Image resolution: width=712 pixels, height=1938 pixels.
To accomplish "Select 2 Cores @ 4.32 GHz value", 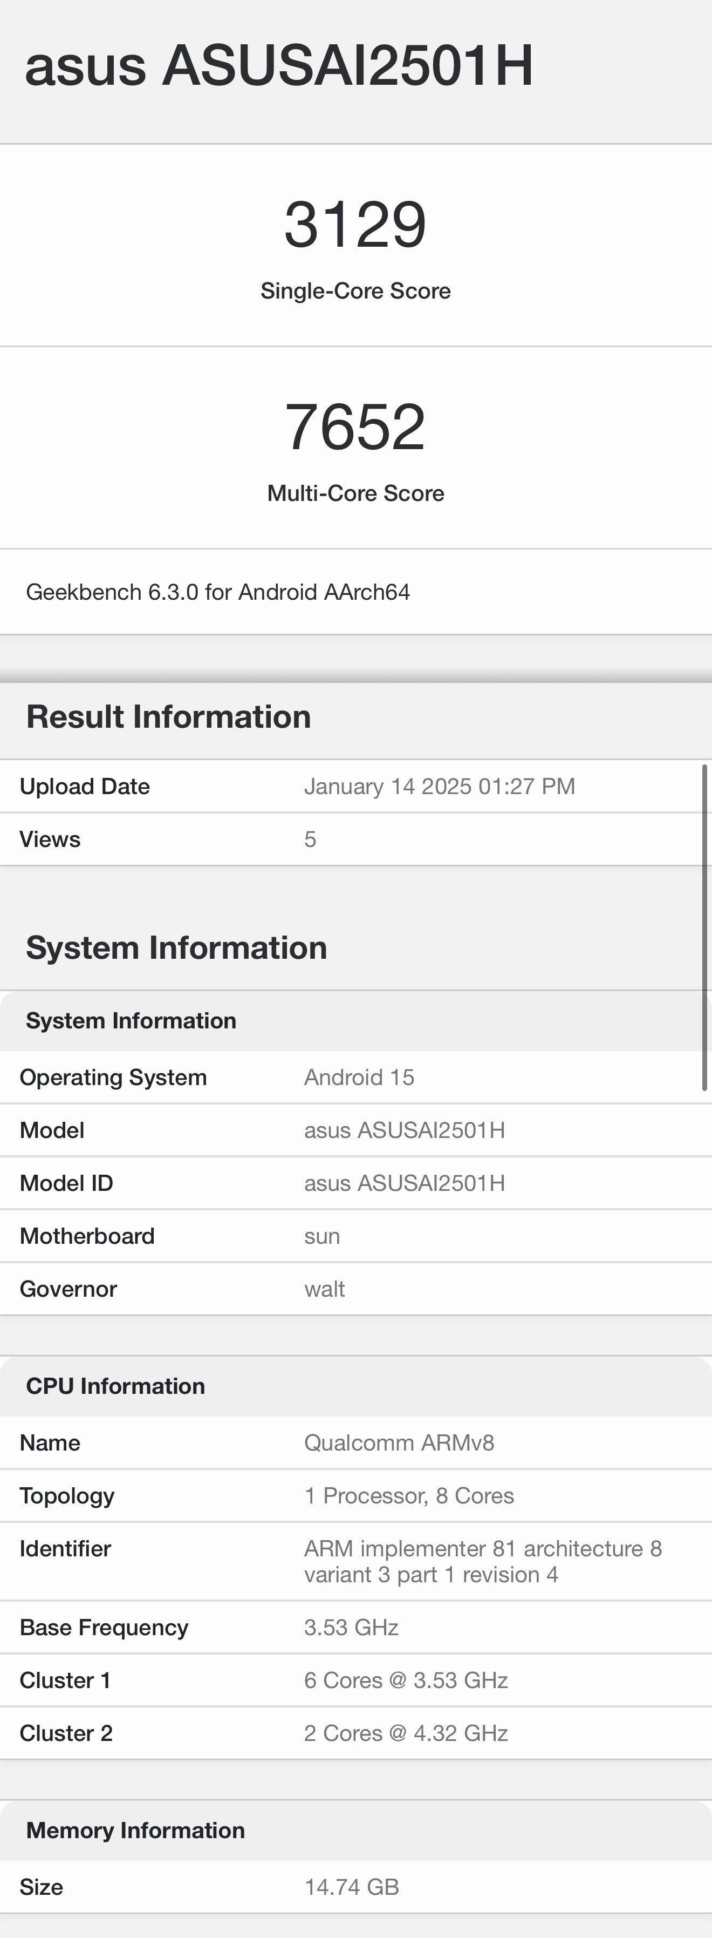I will click(x=406, y=1733).
